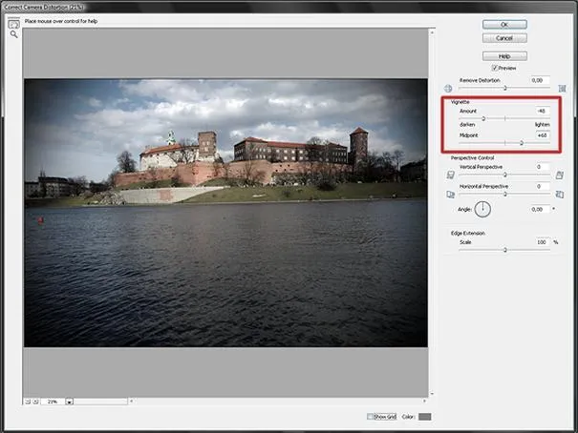Image resolution: width=578 pixels, height=433 pixels.
Task: Click the zoom out minus button
Action: [28, 402]
